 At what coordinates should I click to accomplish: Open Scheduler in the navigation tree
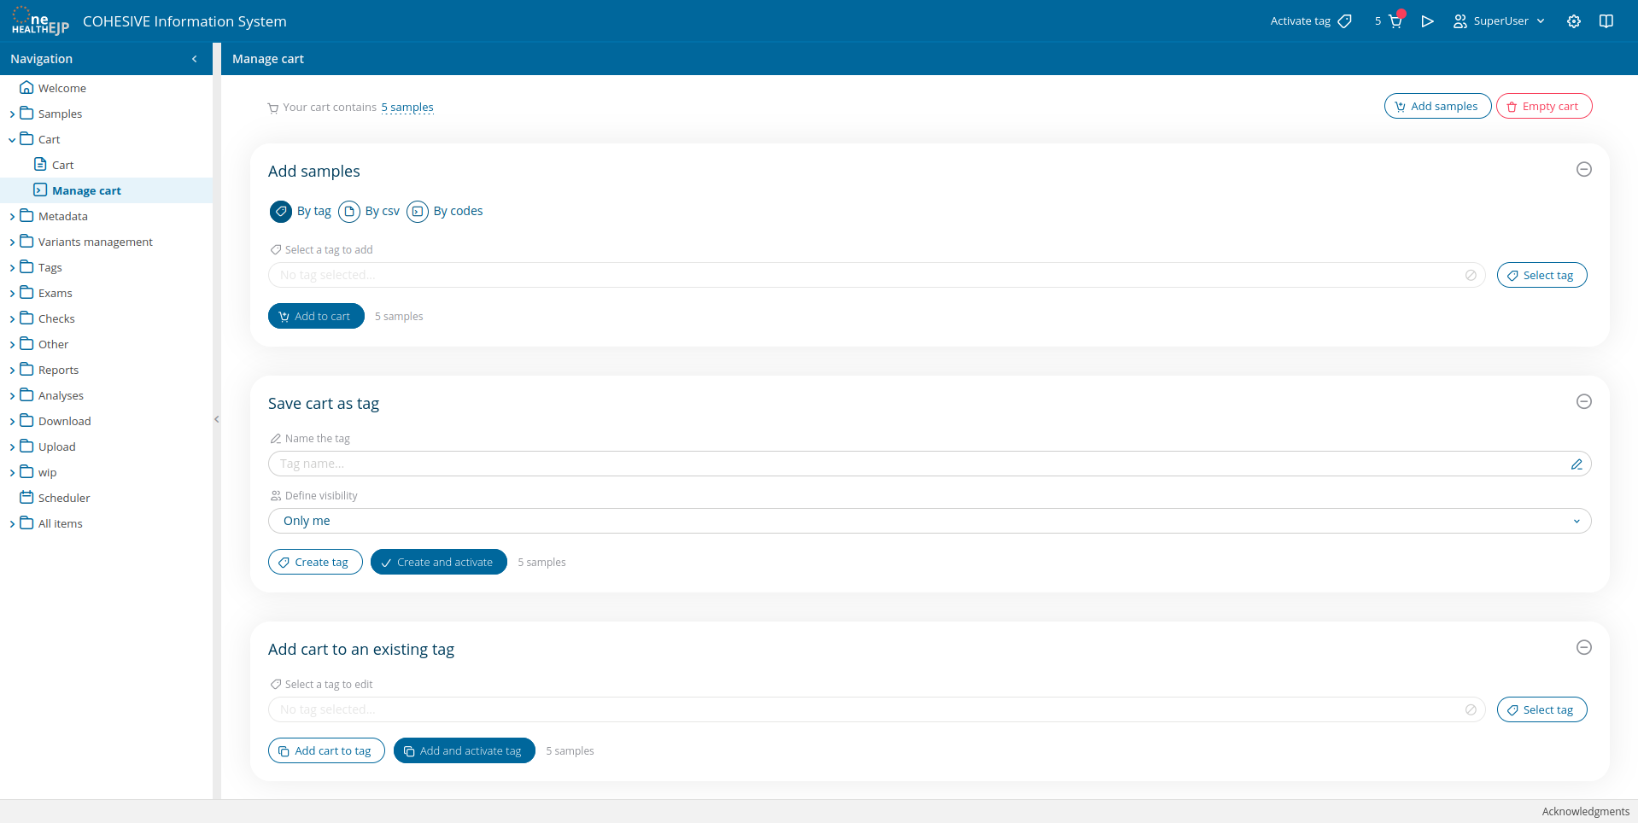(63, 498)
